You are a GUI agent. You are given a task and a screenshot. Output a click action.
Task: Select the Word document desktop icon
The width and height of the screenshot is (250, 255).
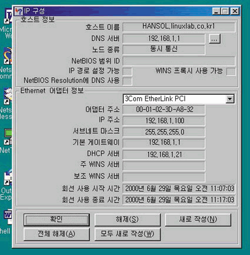8,217
